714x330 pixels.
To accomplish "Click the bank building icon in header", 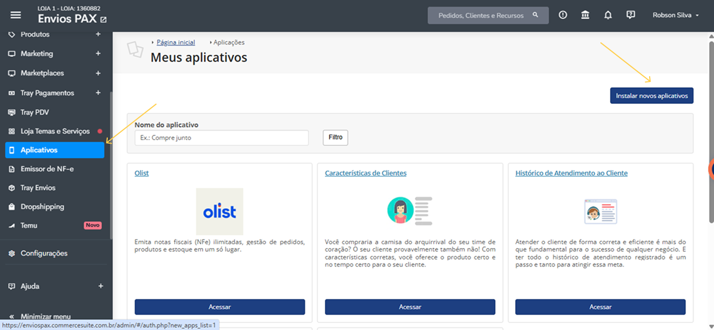I will pyautogui.click(x=585, y=15).
